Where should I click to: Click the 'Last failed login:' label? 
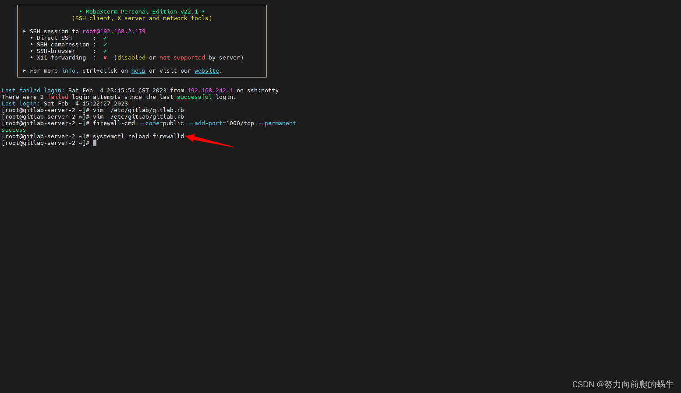coord(33,91)
